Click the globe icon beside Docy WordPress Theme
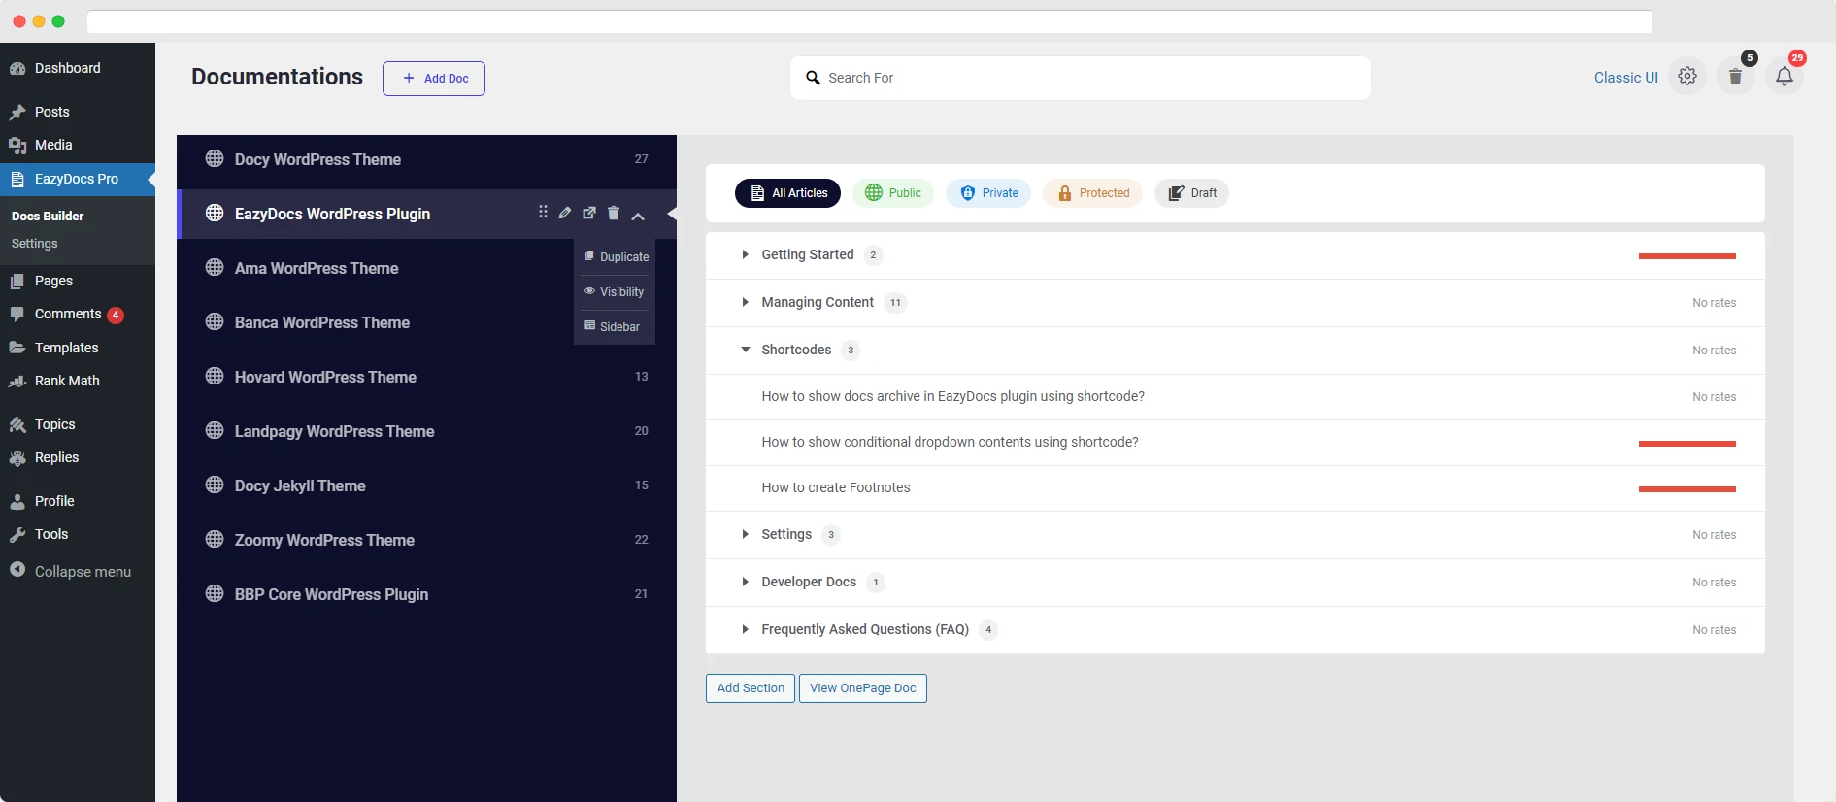This screenshot has height=802, width=1836. 215,158
